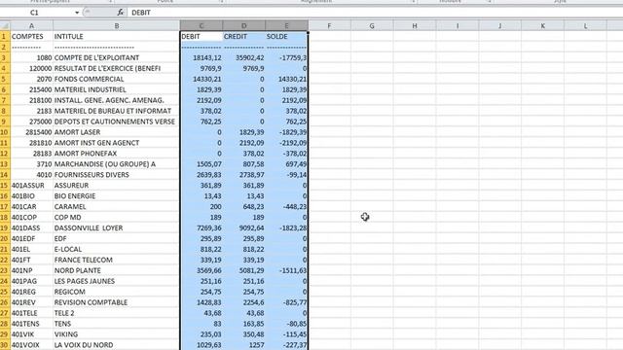The height and width of the screenshot is (350, 623).
Task: Select cell LES PAGES JAUNES
Action: click(117, 281)
